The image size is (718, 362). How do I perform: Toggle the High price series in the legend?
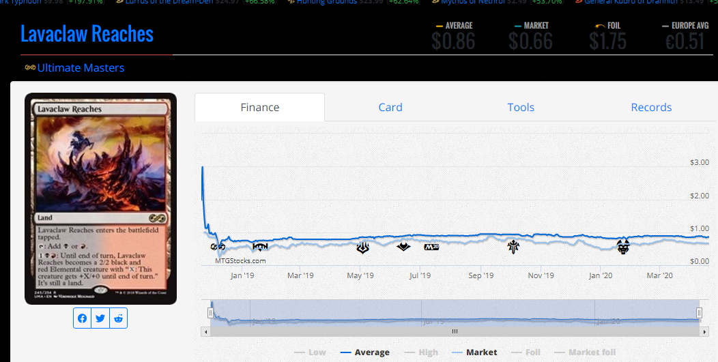click(422, 352)
